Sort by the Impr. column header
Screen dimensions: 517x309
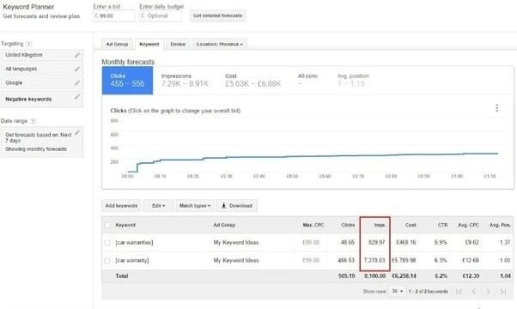[380, 225]
